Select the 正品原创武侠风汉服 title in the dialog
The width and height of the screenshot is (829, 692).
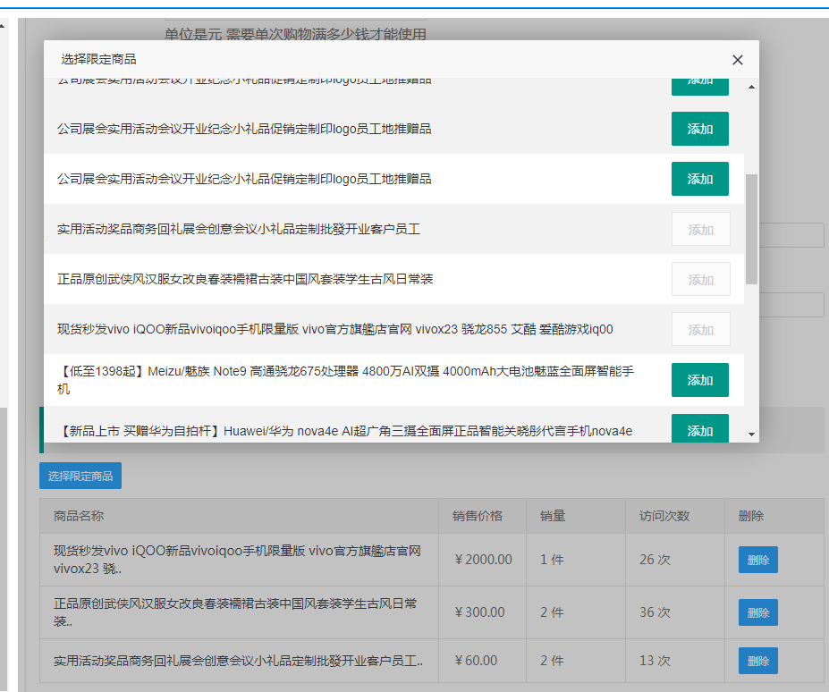[245, 280]
